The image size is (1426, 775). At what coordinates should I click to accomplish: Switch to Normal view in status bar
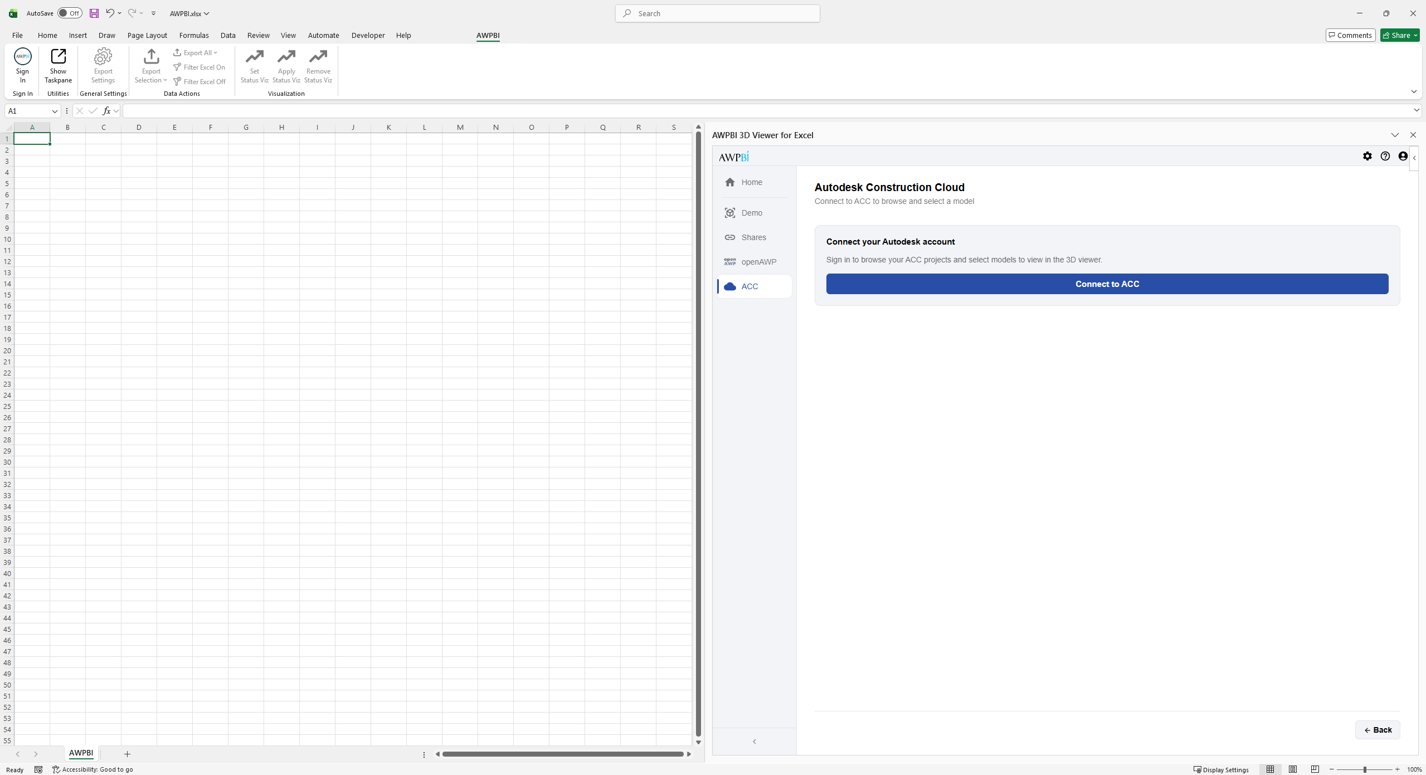pyautogui.click(x=1271, y=769)
